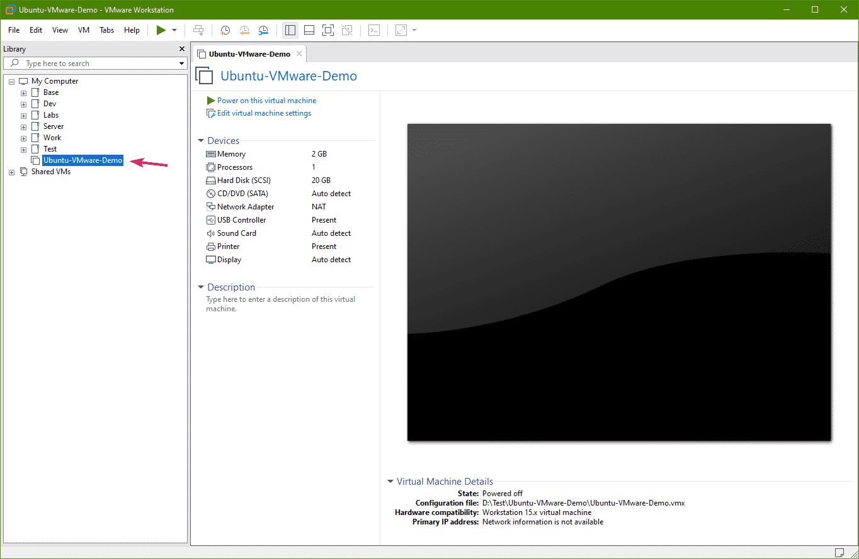Toggle the thumbnail bar toolbar button
Viewport: 859px width, 559px height.
coord(309,30)
